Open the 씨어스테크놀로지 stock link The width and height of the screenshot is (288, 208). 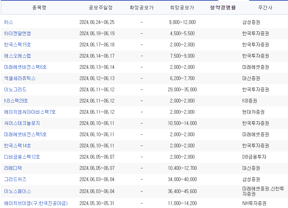click(x=22, y=123)
